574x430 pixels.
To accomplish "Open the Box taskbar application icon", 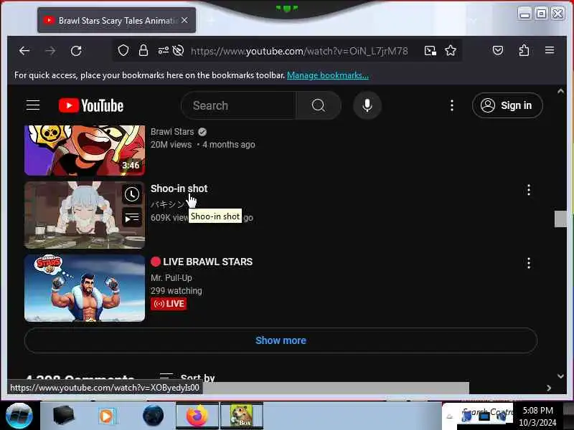I will click(242, 416).
